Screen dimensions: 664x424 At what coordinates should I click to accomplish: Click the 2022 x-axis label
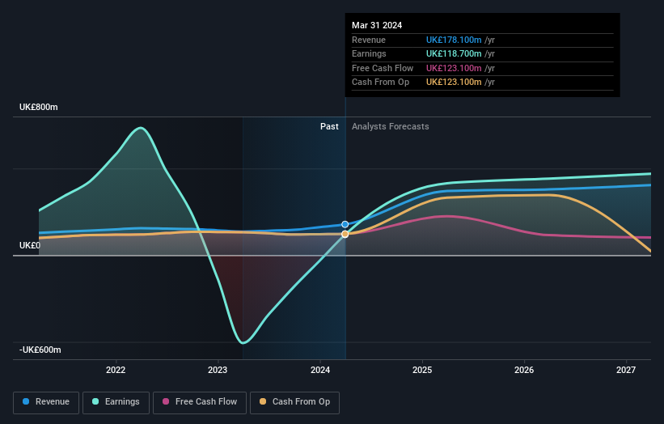coord(116,370)
